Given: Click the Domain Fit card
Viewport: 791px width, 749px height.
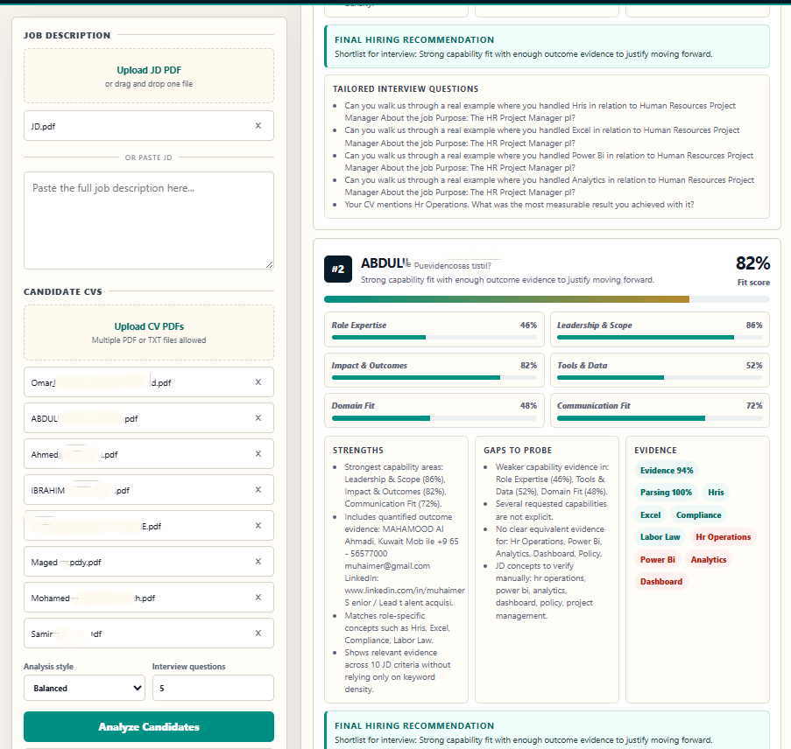Looking at the screenshot, I should [x=434, y=410].
